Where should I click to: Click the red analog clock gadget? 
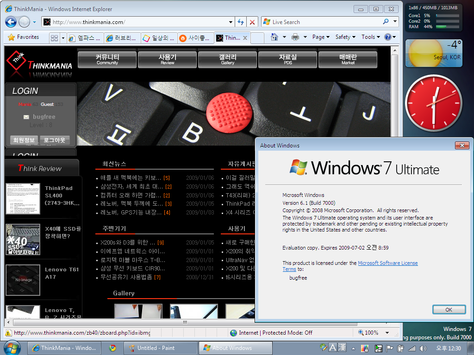click(433, 103)
